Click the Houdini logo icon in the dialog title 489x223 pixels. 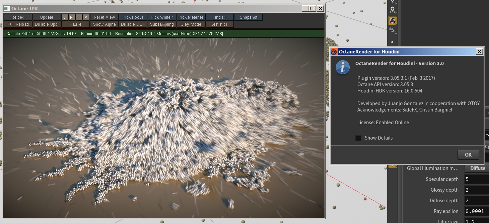tap(334, 52)
